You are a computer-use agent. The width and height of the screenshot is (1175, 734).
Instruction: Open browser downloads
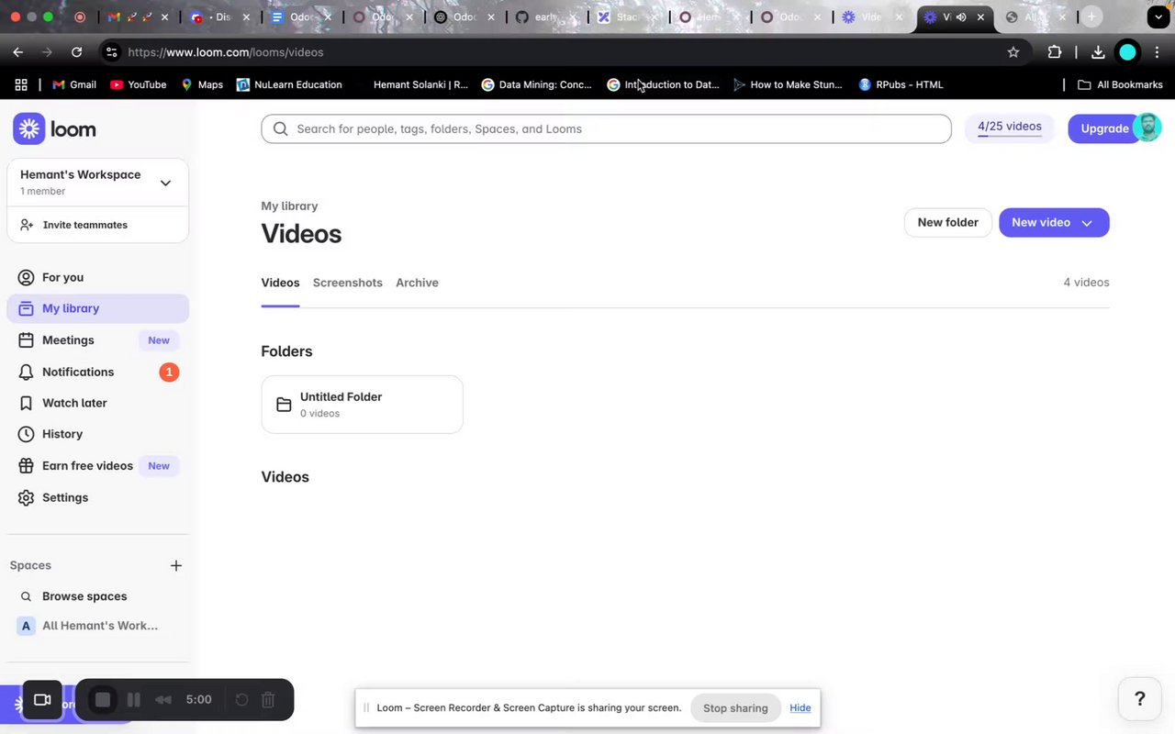(1098, 52)
